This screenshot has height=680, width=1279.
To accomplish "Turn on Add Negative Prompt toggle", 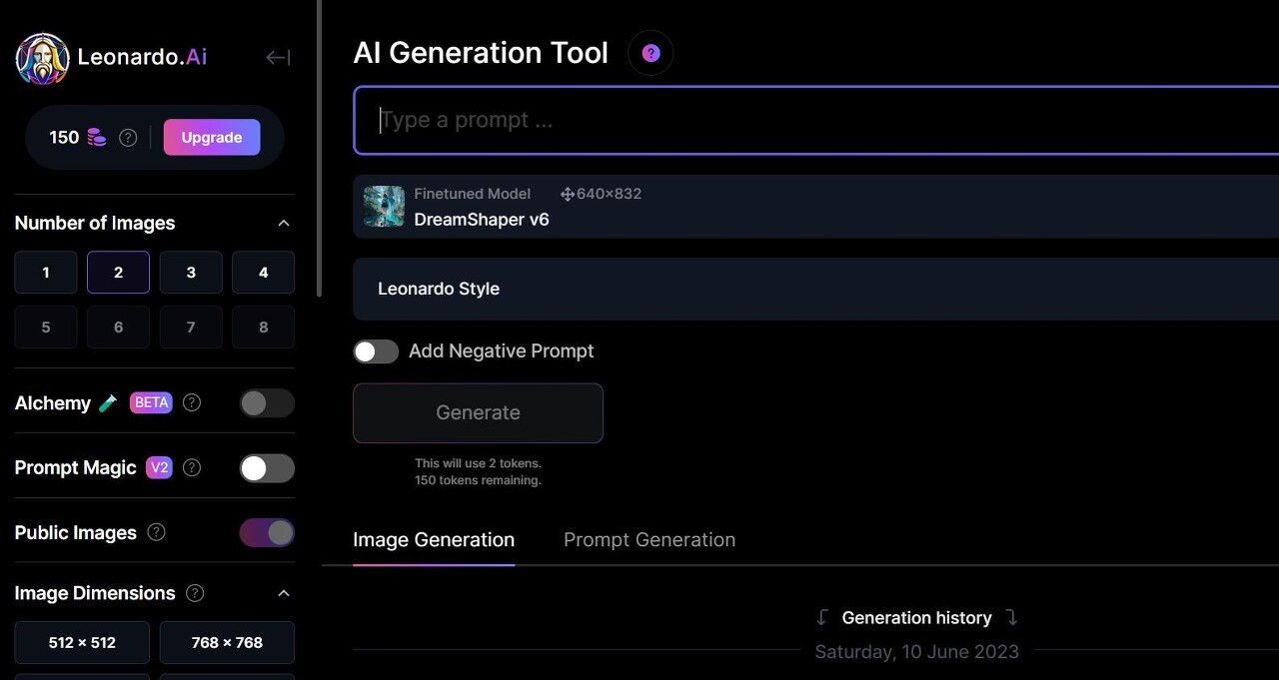I will (376, 351).
